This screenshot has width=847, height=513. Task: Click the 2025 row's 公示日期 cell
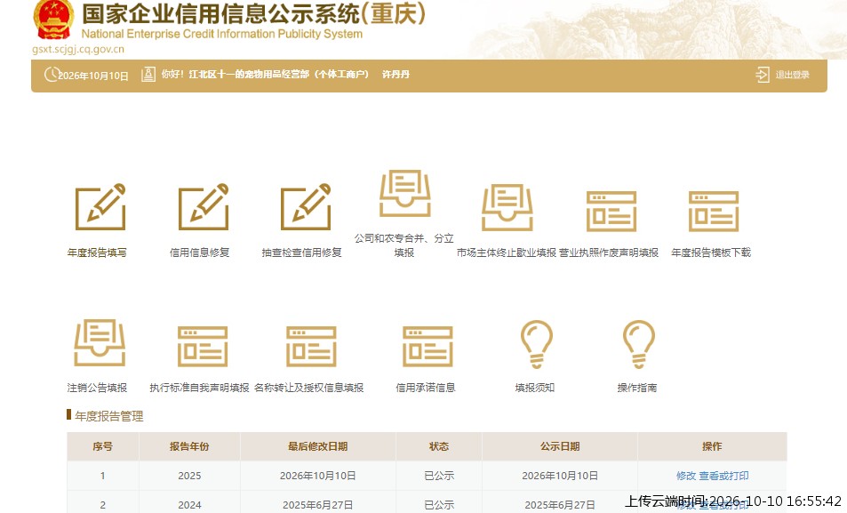tap(560, 476)
